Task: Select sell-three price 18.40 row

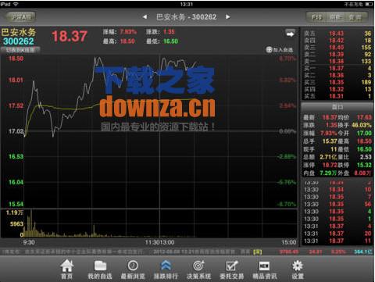Action: (x=337, y=48)
